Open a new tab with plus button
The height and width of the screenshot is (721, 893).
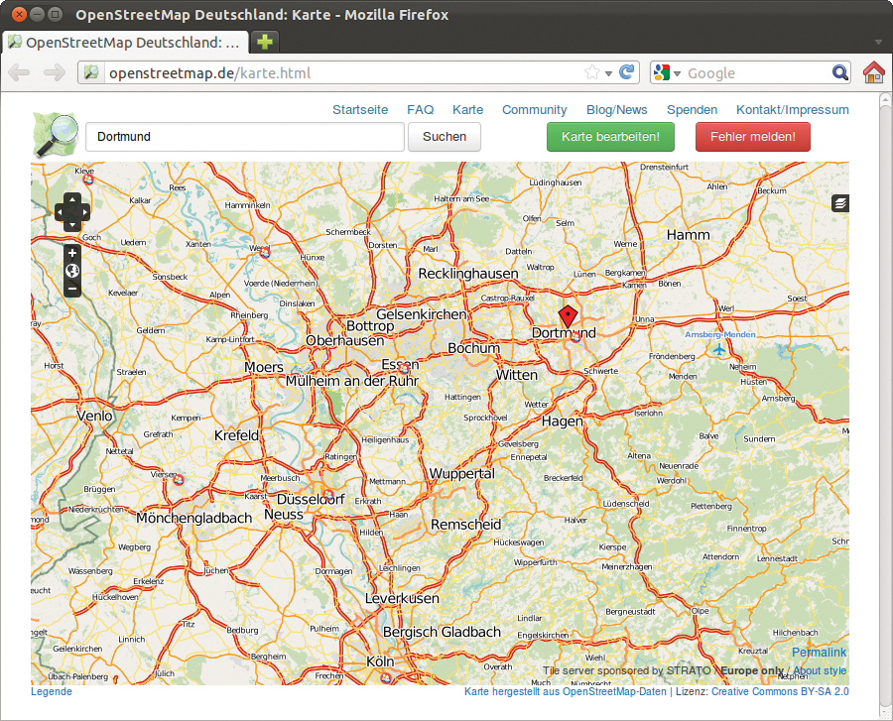265,43
